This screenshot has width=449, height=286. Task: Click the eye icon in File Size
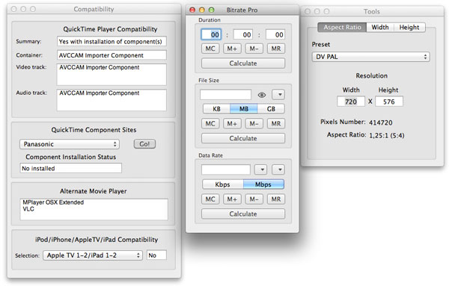262,95
